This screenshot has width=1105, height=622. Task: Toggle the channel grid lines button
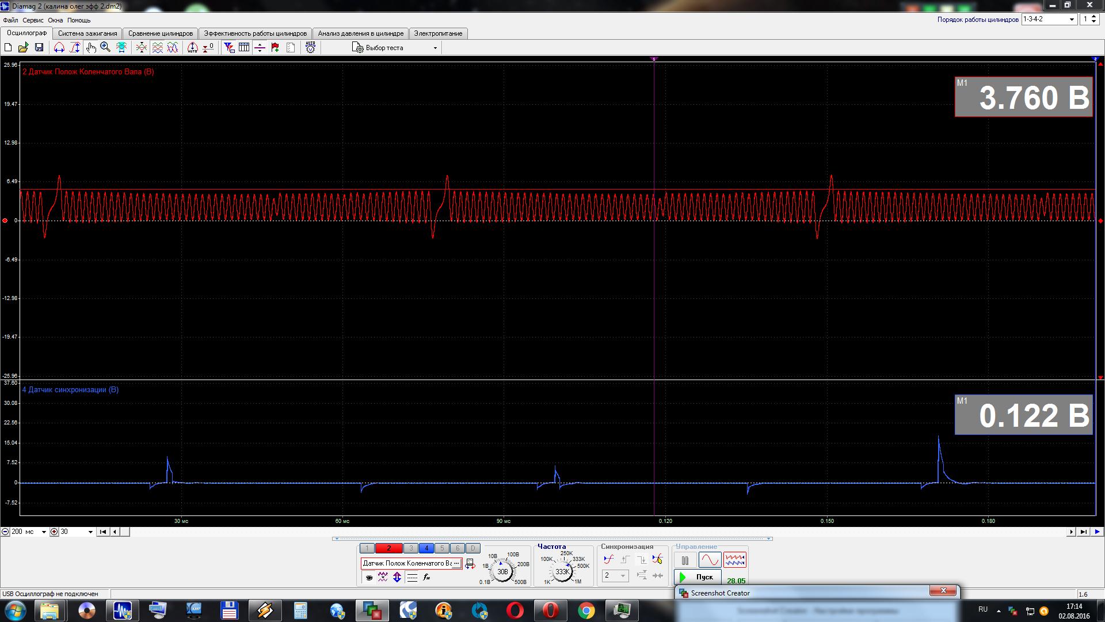click(x=412, y=577)
